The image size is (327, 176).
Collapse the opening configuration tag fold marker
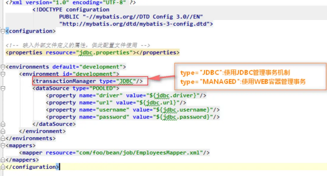pyautogui.click(x=3, y=31)
